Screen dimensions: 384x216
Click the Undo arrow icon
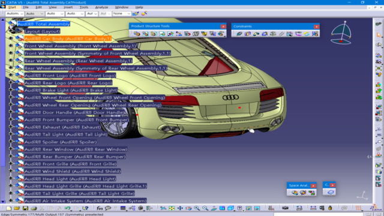pos(68,208)
